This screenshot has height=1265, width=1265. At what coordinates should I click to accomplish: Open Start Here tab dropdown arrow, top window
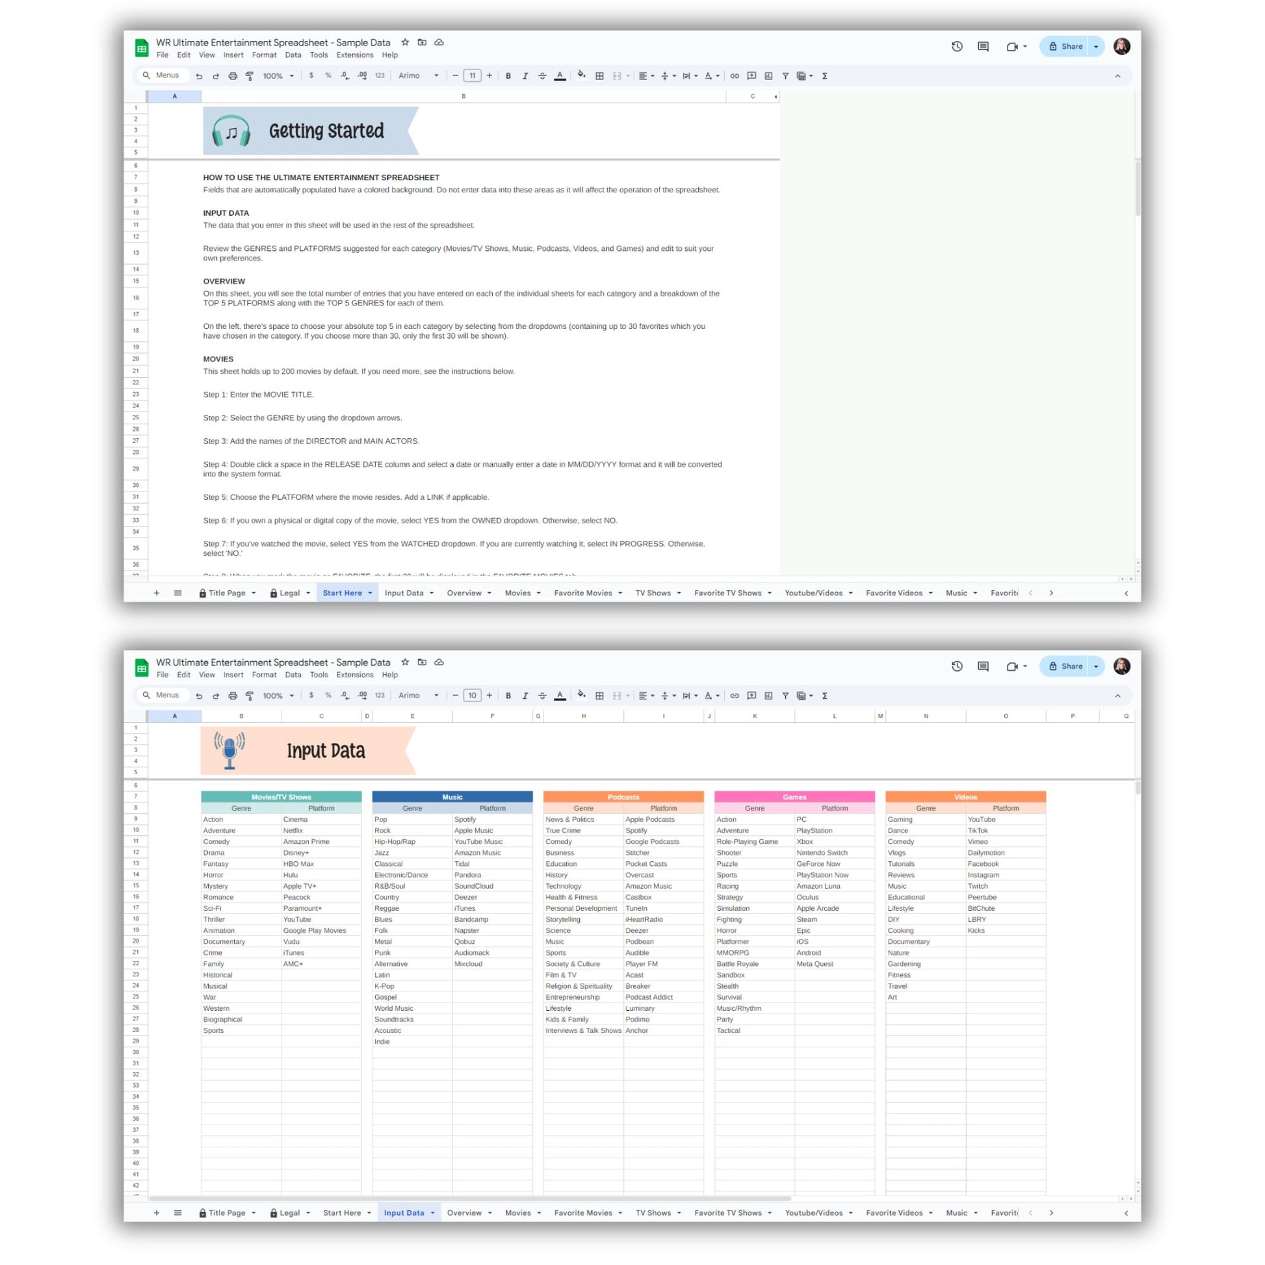[x=370, y=593]
